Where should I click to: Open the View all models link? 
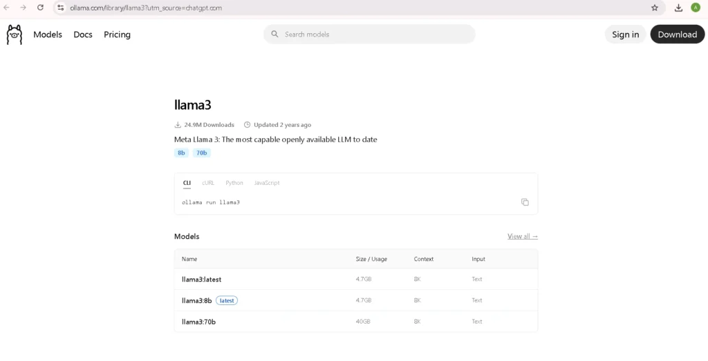523,236
